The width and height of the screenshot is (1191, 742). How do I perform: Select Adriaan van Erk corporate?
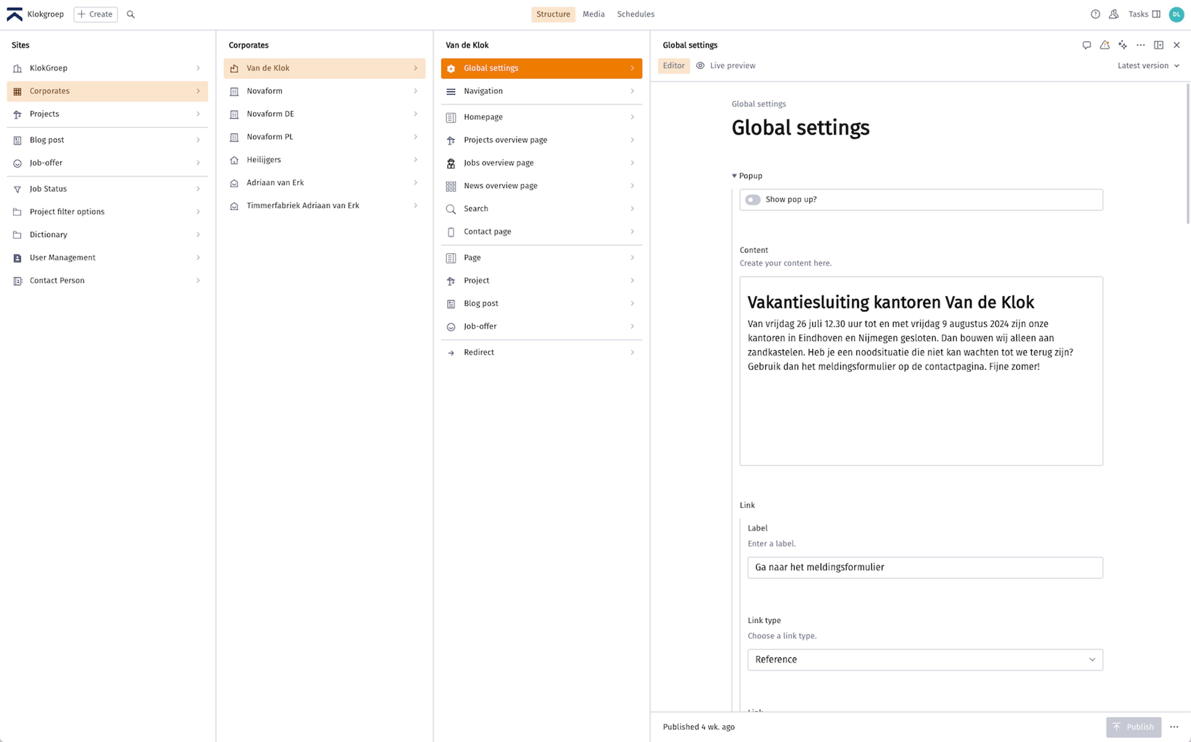click(x=324, y=183)
